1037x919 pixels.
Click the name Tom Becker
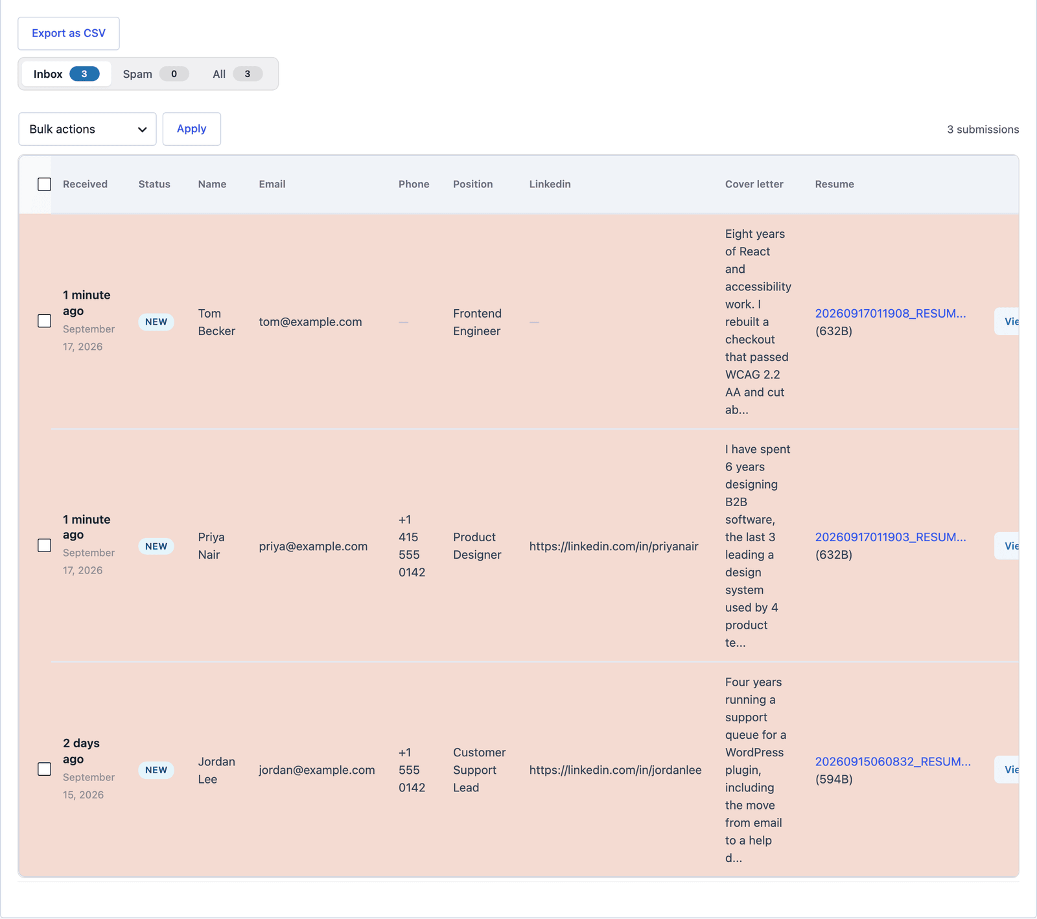coord(216,322)
